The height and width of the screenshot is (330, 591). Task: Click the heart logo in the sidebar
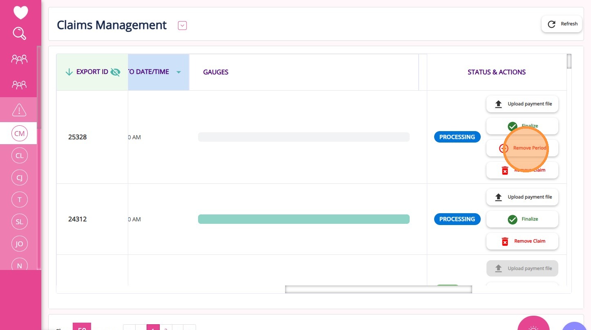pyautogui.click(x=20, y=13)
